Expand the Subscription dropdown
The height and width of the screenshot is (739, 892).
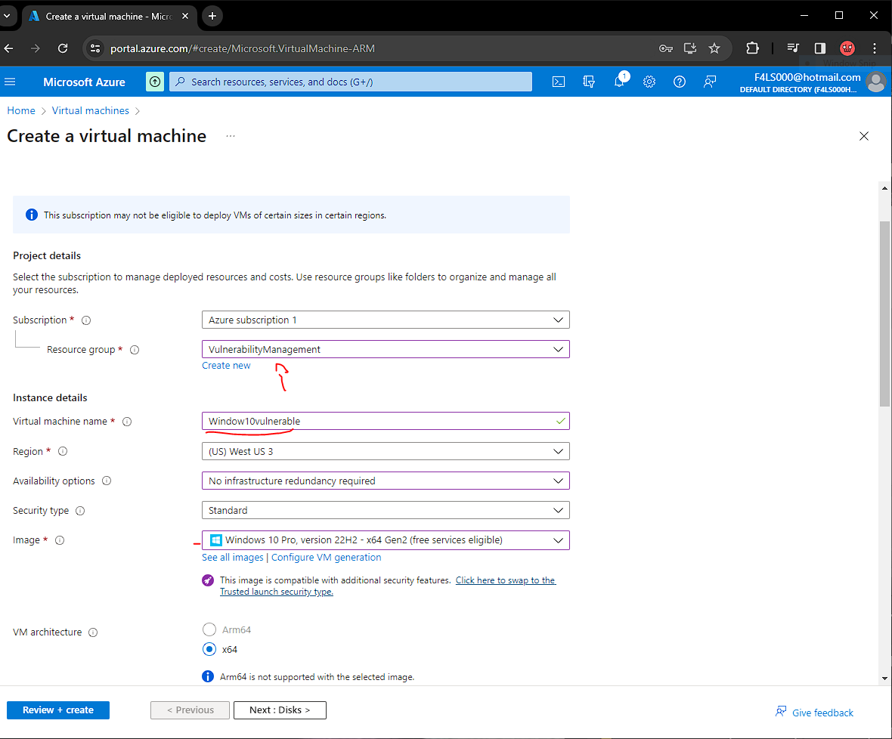(x=386, y=320)
